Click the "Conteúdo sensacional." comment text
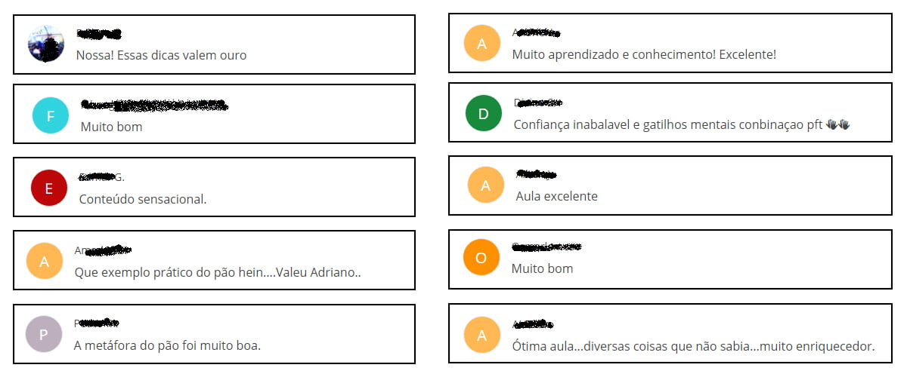Image resolution: width=907 pixels, height=377 pixels. (143, 199)
